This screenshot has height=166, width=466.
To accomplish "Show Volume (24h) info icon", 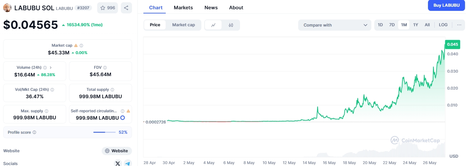I will (45, 67).
